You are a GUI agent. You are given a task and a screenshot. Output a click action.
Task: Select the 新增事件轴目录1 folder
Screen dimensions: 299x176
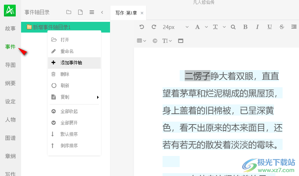click(65, 27)
